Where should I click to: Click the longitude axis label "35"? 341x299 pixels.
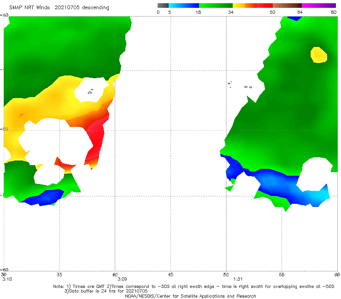click(59, 275)
